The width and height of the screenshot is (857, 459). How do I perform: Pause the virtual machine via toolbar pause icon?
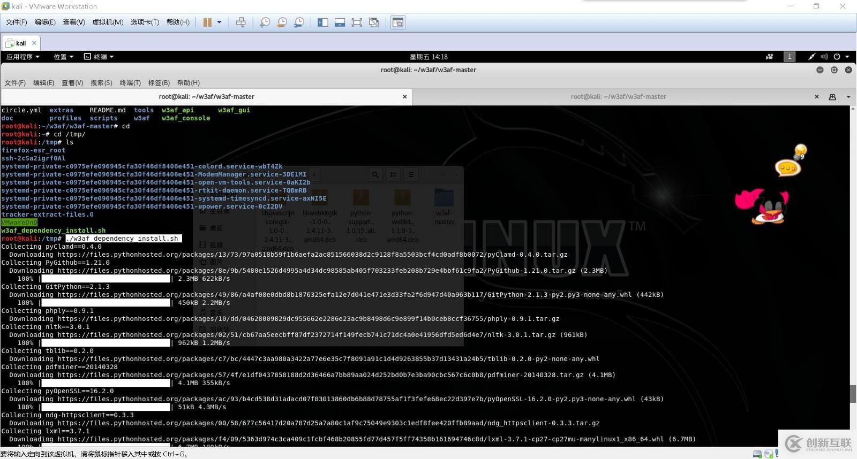click(207, 22)
